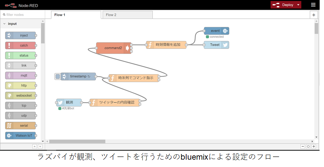Screen dimensions: 324x167
Task: Open the Deploy options dropdown arrow
Action: 298,5
